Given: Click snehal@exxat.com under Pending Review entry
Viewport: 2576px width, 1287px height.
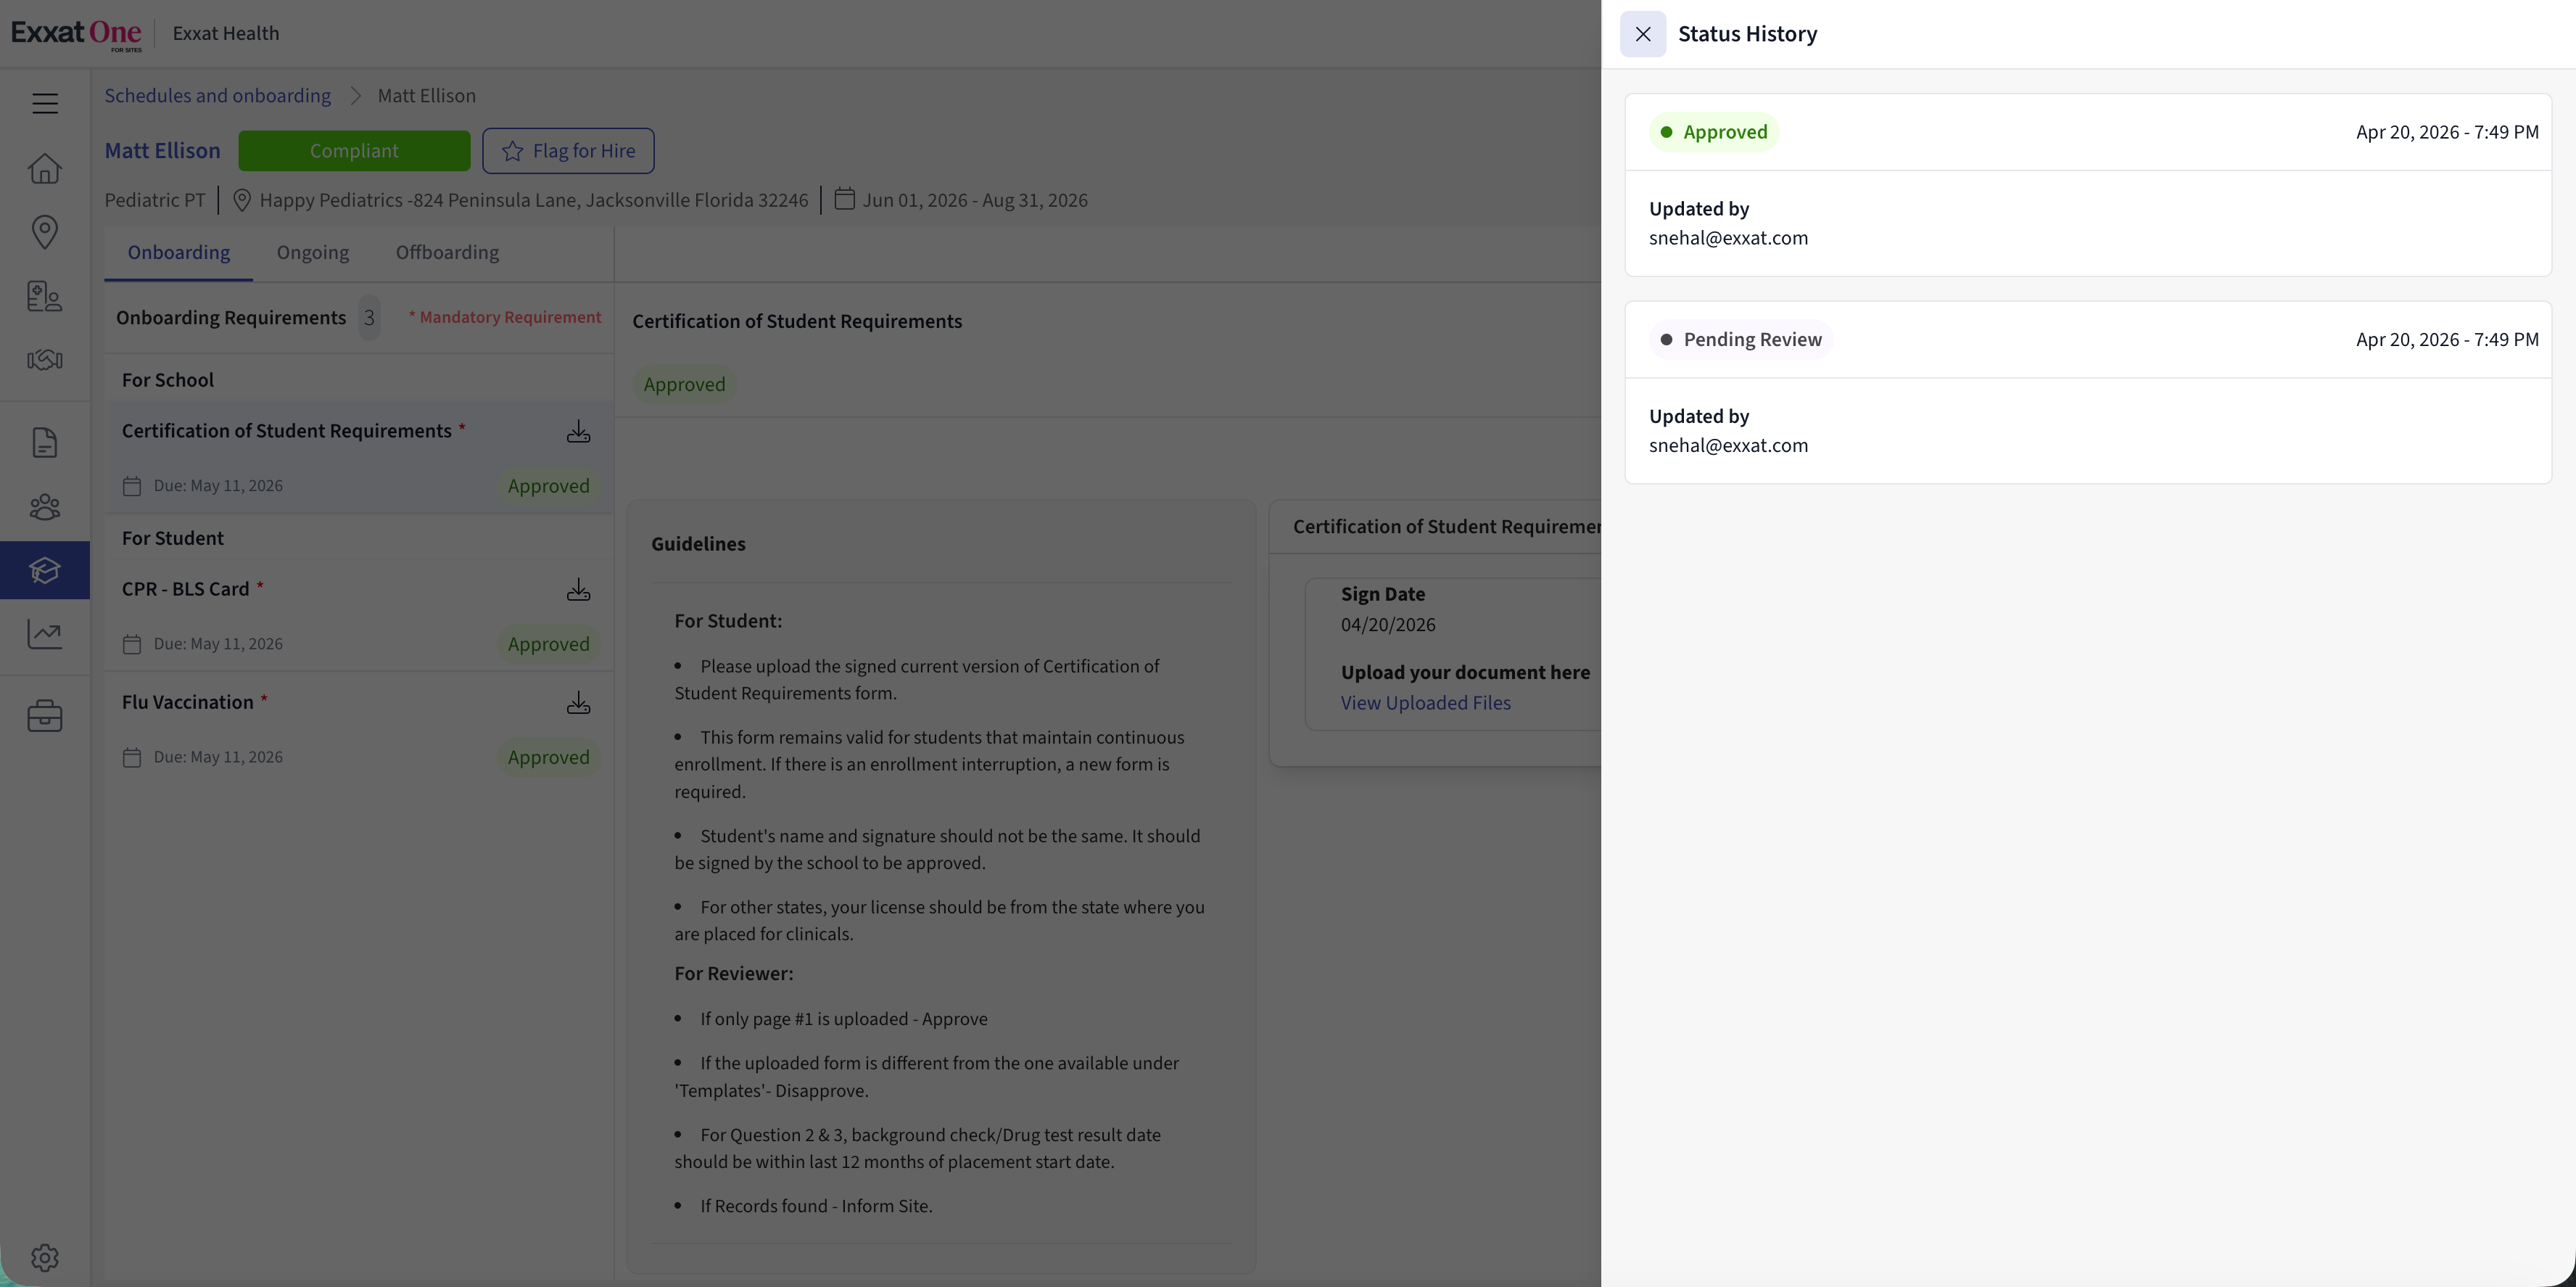Looking at the screenshot, I should point(1728,446).
